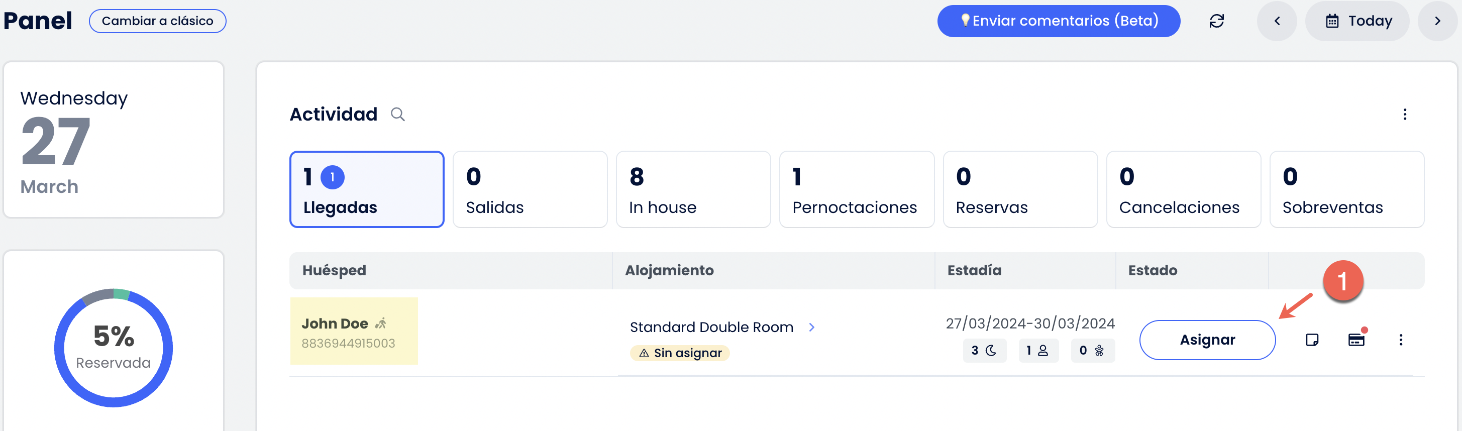Viewport: 1462px width, 431px height.
Task: Switch to In house tab
Action: (x=693, y=189)
